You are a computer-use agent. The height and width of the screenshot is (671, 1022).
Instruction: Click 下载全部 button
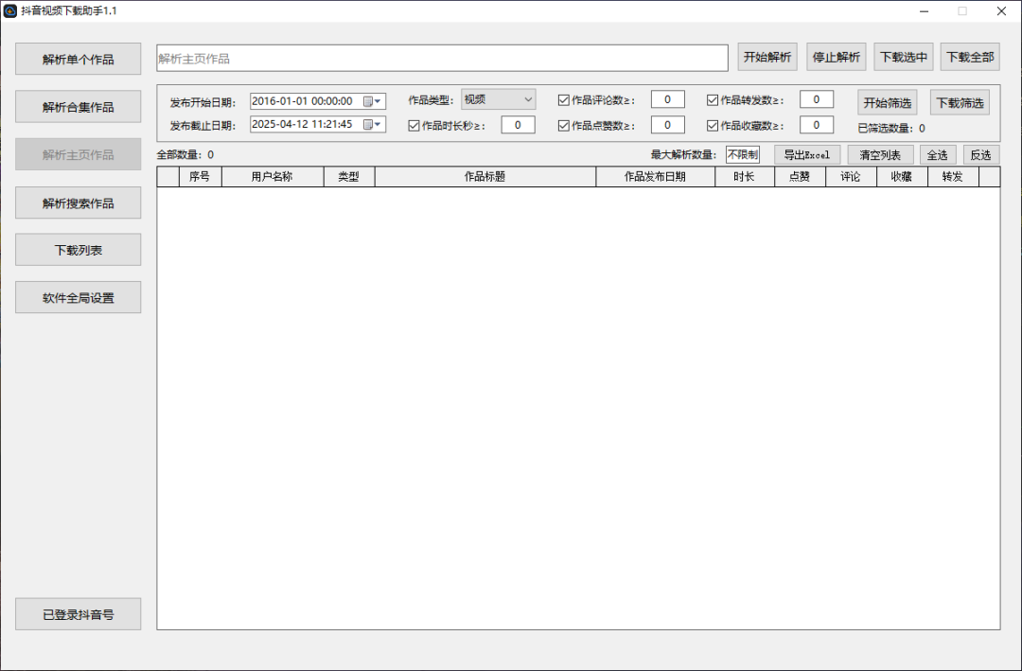click(x=970, y=58)
